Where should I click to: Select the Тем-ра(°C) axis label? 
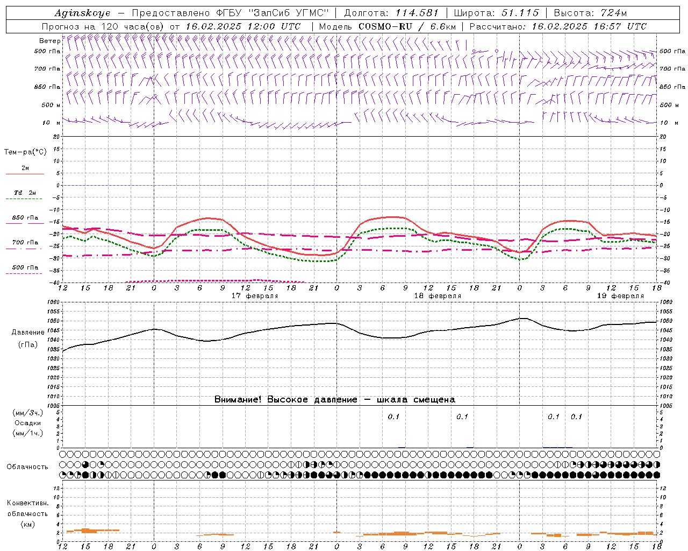click(x=25, y=152)
